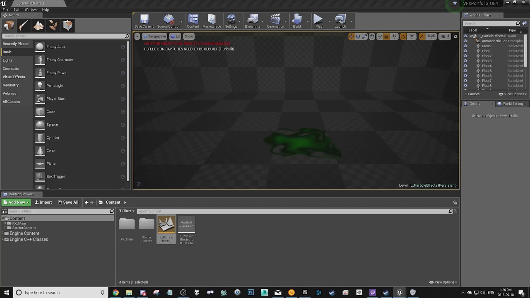
Task: Select the translate gizmo tool in viewport
Action: click(352, 36)
